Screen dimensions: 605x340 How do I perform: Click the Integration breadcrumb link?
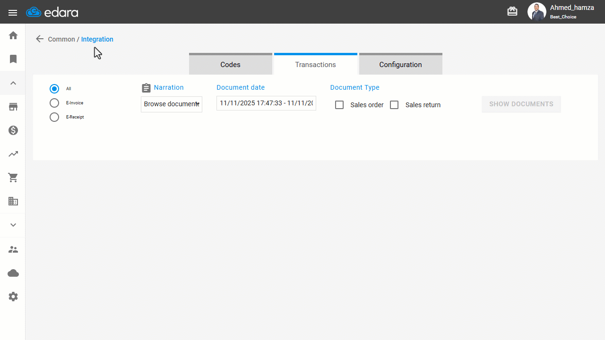point(97,39)
